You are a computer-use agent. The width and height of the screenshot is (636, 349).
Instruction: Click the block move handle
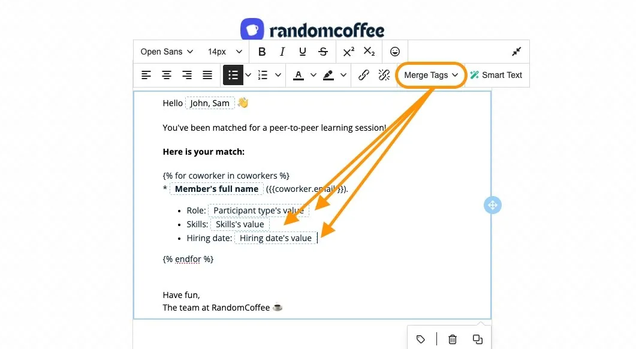pyautogui.click(x=492, y=205)
